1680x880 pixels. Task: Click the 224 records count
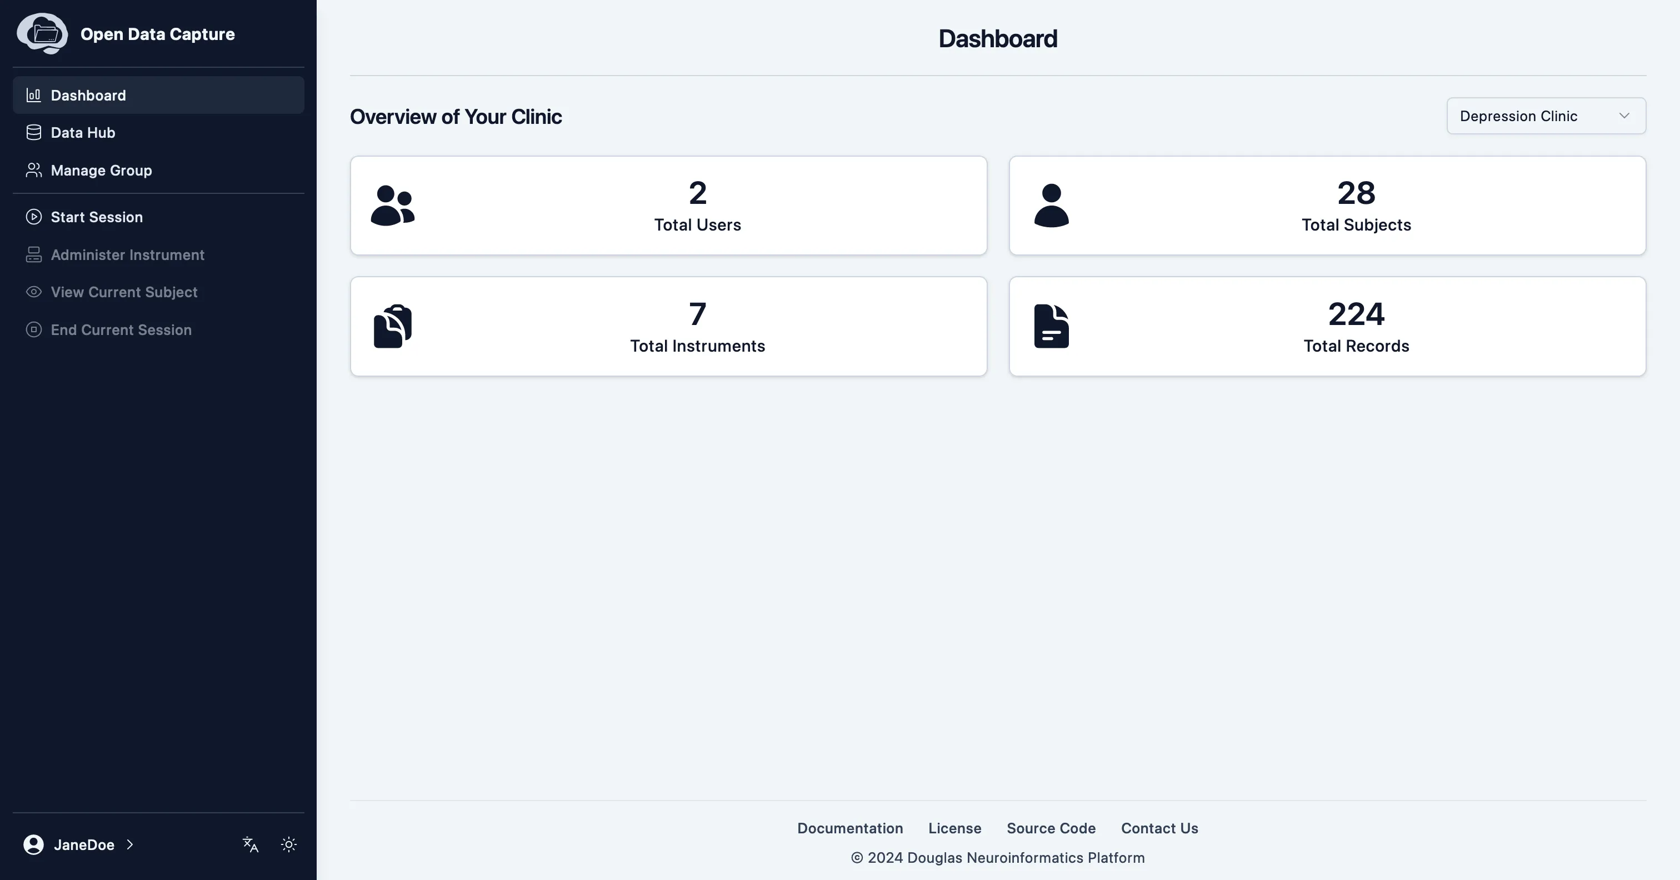tap(1356, 314)
